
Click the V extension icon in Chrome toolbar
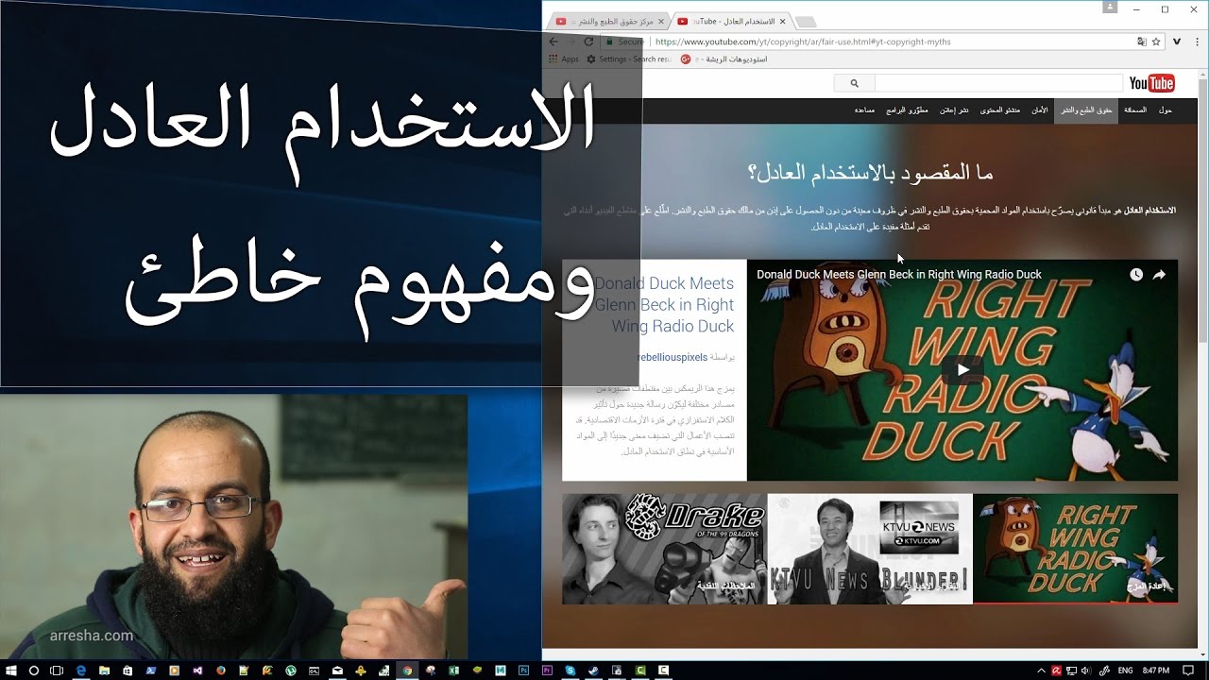(1177, 42)
